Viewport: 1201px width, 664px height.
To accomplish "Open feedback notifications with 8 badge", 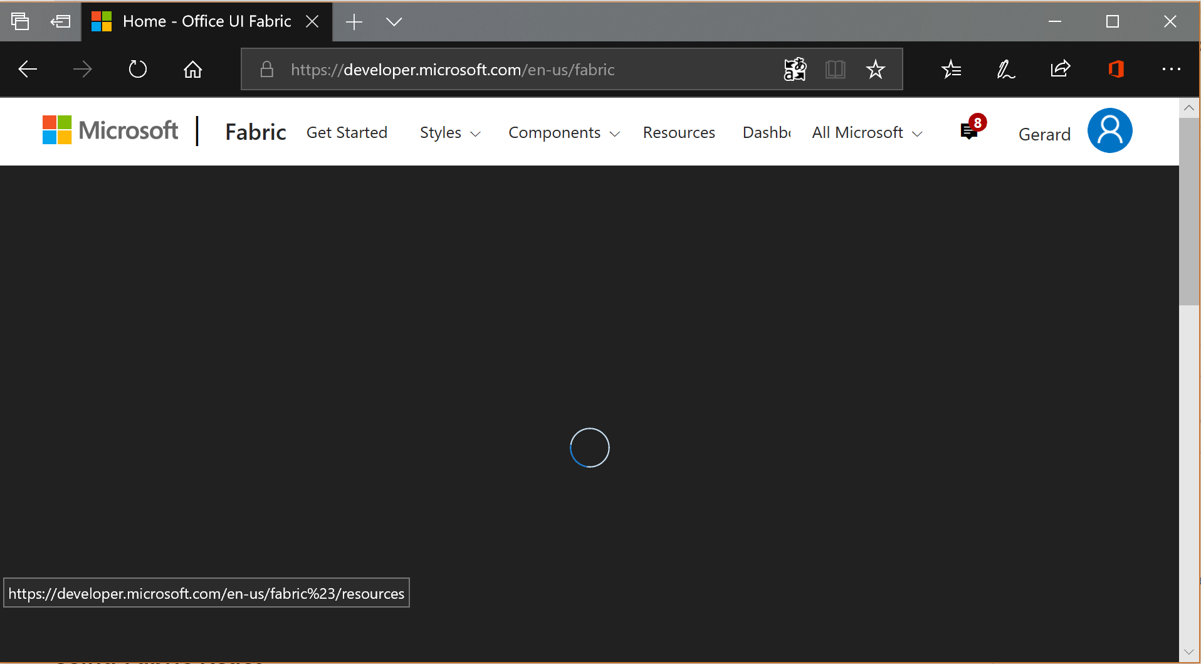I will (973, 127).
